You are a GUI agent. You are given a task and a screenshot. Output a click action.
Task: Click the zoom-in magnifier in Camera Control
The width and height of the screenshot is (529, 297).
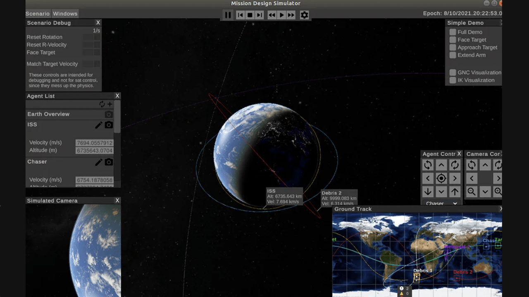pos(498,191)
